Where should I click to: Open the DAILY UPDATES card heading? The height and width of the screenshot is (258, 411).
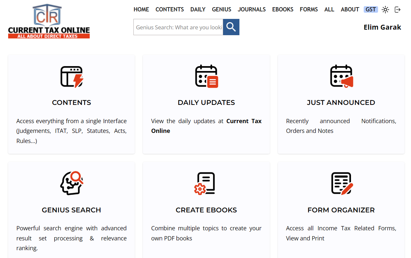pos(206,103)
